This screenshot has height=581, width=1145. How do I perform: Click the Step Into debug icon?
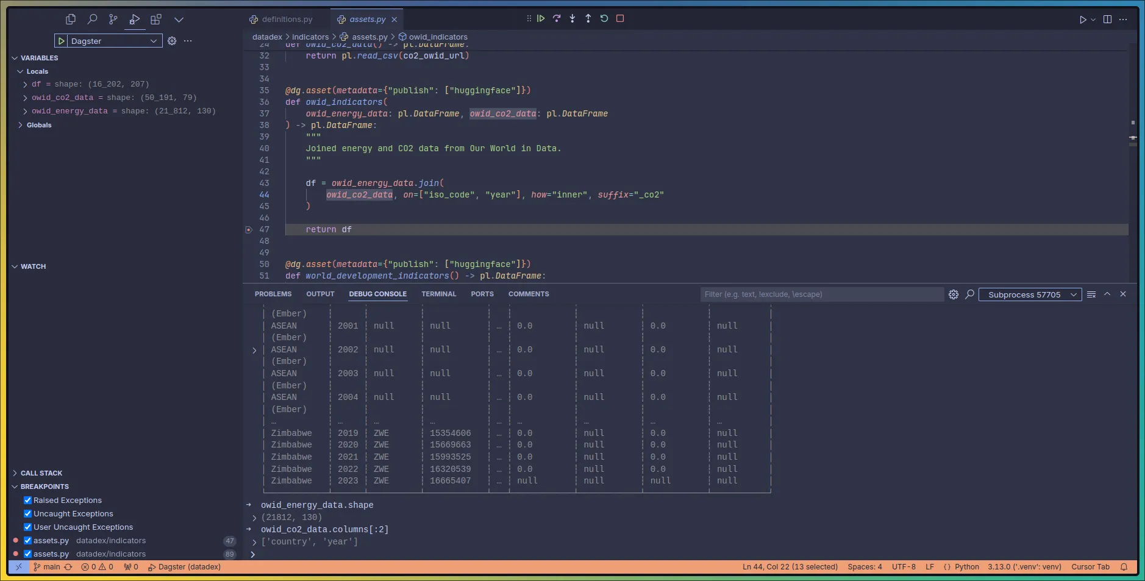tap(572, 18)
